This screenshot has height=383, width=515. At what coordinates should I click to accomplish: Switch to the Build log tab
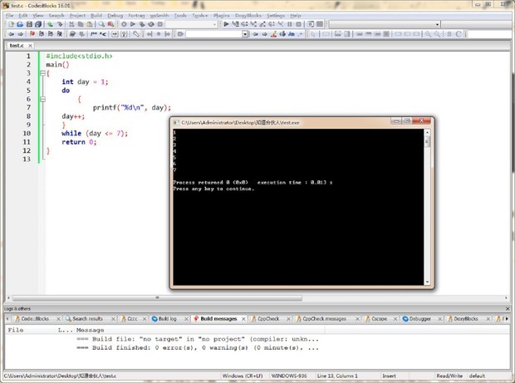coord(168,319)
